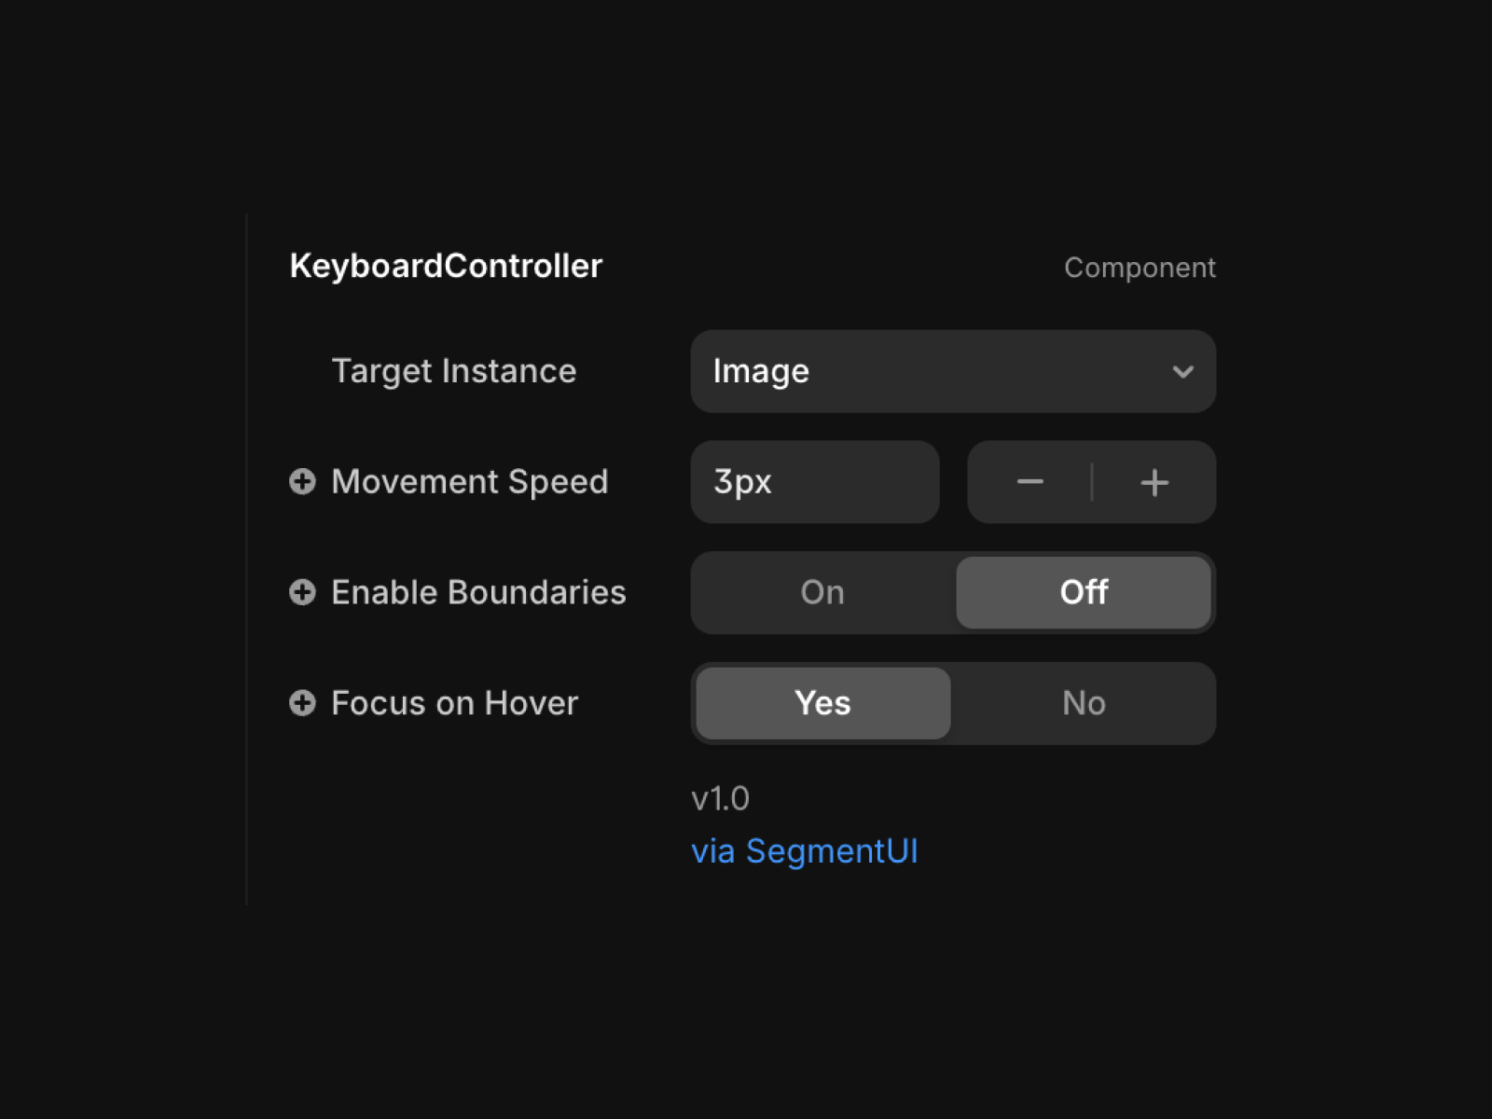Open the via SegmentUI link

[805, 851]
